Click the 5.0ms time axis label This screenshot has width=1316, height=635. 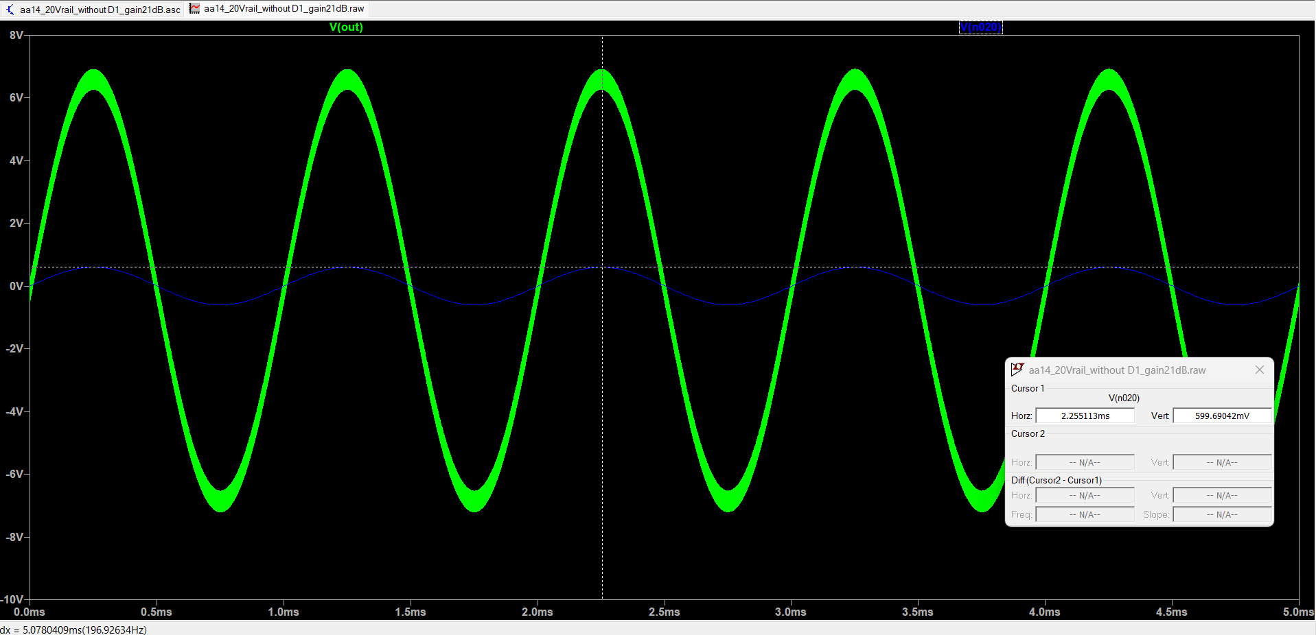[1298, 612]
